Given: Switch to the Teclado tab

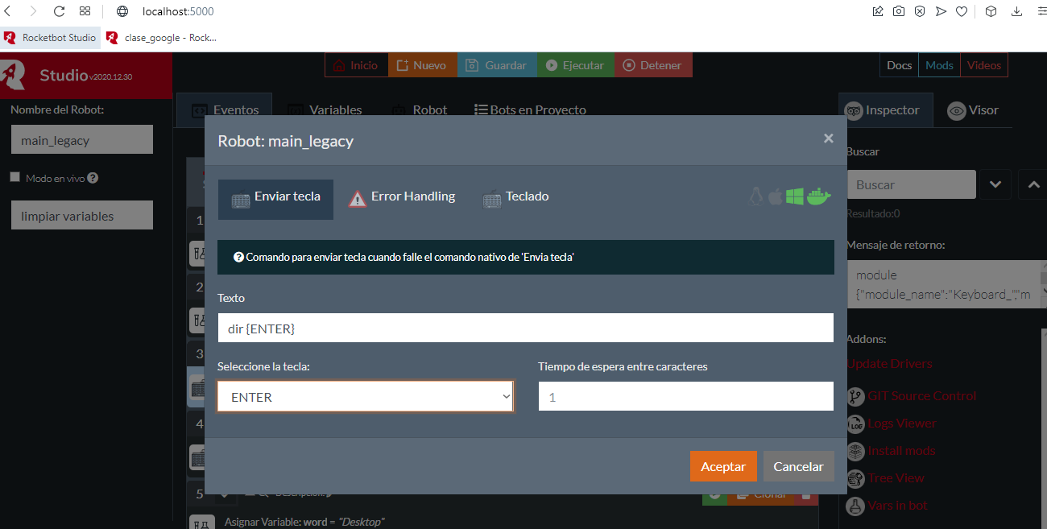Looking at the screenshot, I should tap(516, 197).
